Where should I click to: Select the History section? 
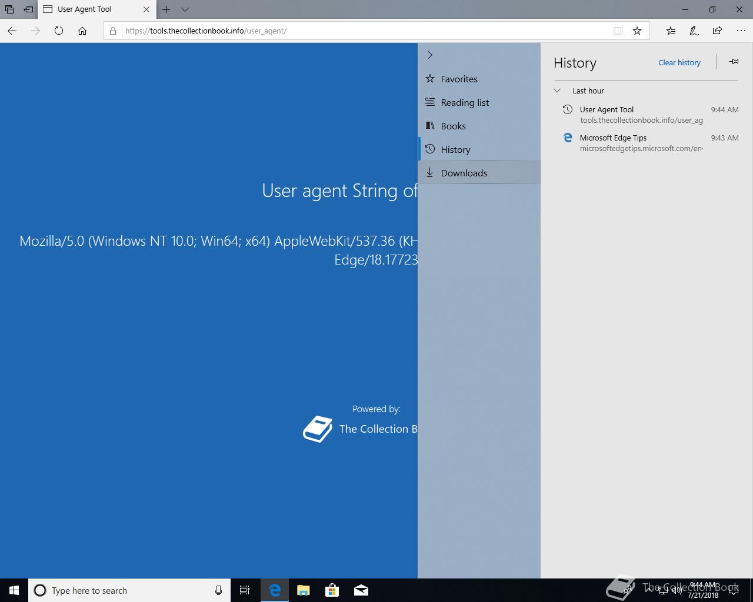(x=479, y=149)
